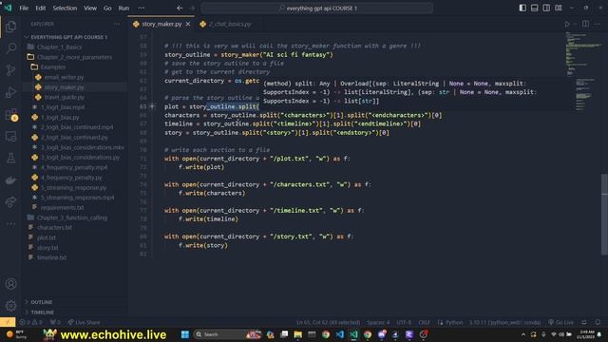The image size is (608, 342).
Task: Go forward with the title bar arrow
Action: (x=192, y=8)
